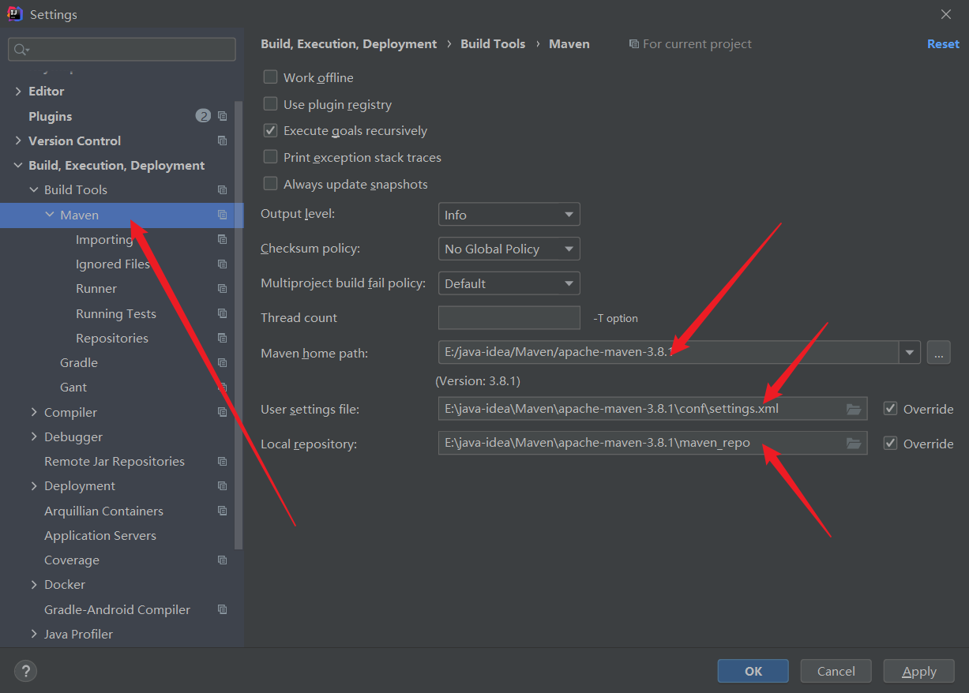969x693 pixels.
Task: Select Importing under Maven
Action: pos(103,239)
